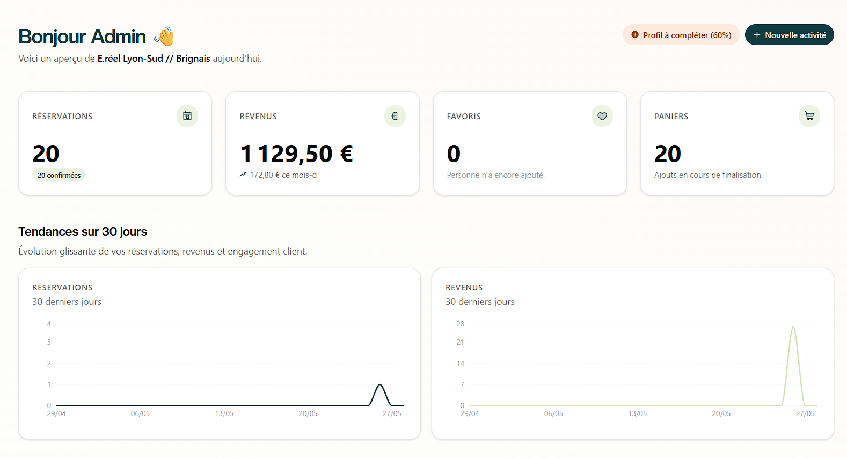This screenshot has height=458, width=847.
Task: Click the 28 axis label on Revenus chart
Action: (460, 324)
